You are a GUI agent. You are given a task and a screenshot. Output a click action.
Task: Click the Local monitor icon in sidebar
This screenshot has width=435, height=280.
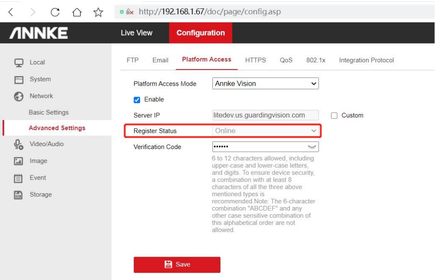[19, 62]
